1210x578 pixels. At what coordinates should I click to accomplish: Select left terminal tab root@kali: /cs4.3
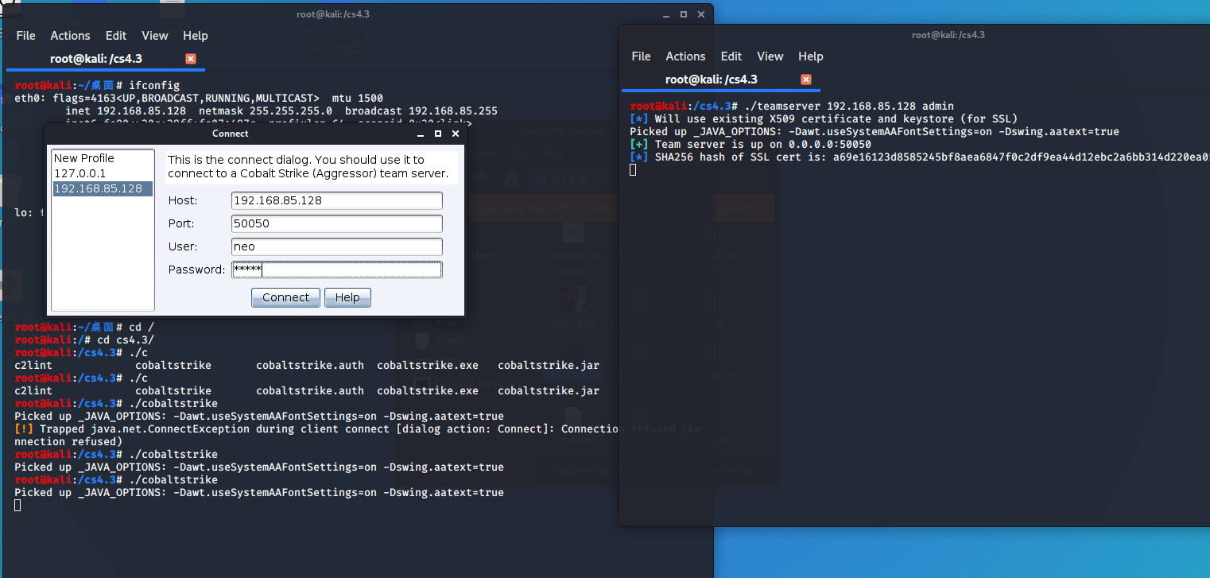95,59
